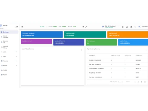The width and height of the screenshot is (148, 111).
Task: Click the Customer List person icon
Action: (2, 42)
